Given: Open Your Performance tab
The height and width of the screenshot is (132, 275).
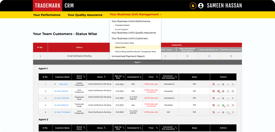Looking at the screenshot, I should tap(47, 15).
